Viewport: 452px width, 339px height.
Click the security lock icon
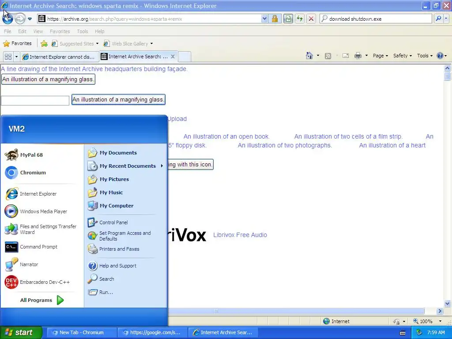(275, 19)
